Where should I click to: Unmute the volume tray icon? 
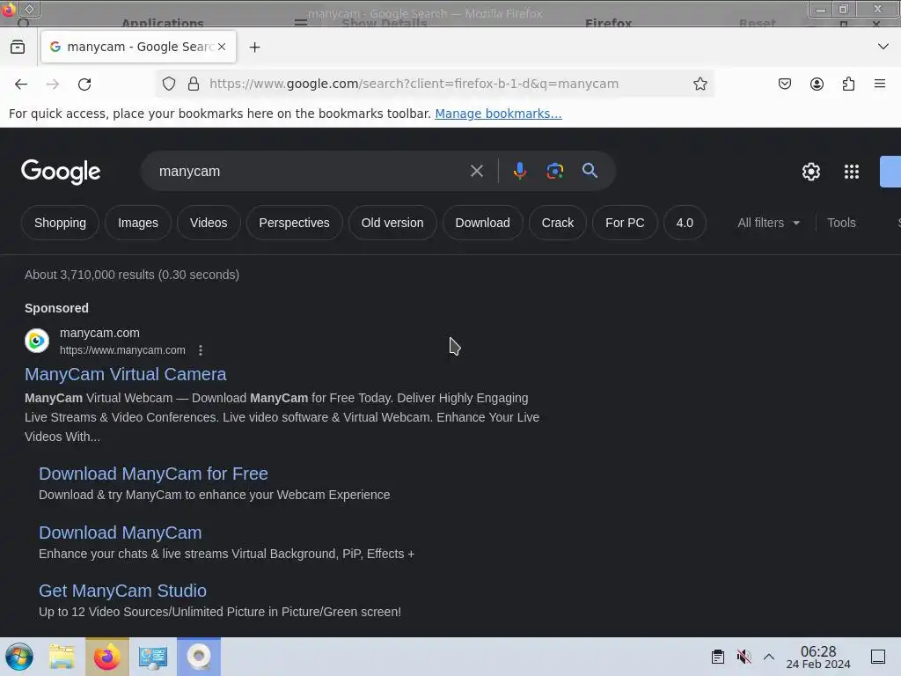click(744, 657)
